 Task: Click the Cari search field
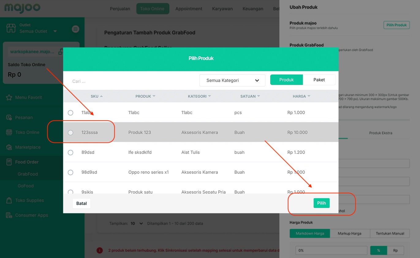pyautogui.click(x=132, y=81)
